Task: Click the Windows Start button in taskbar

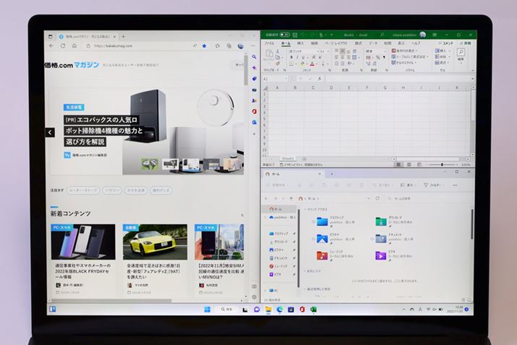Action: point(206,310)
